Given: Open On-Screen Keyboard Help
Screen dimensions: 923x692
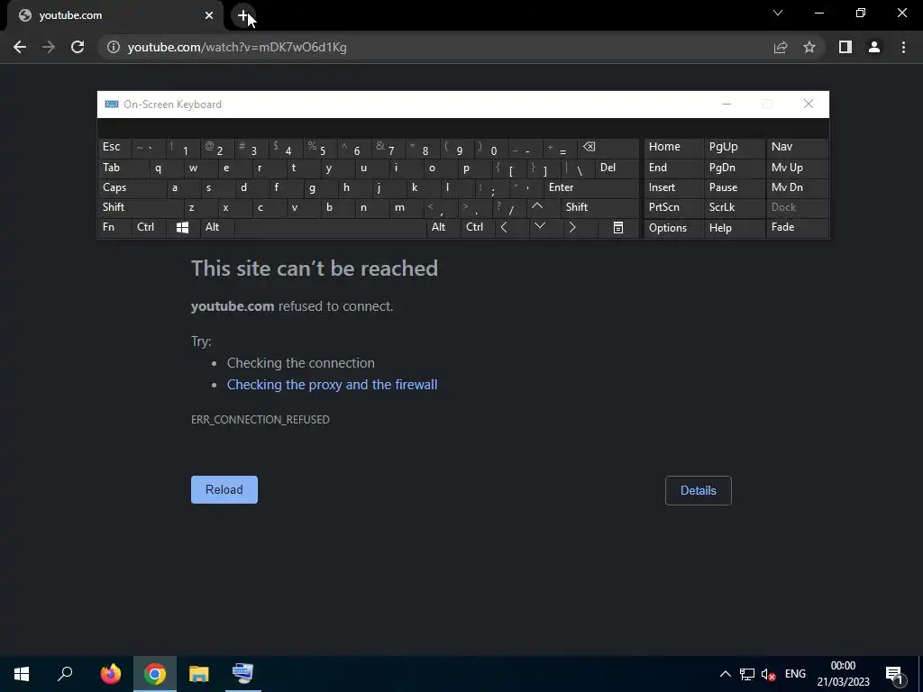Looking at the screenshot, I should [734, 228].
